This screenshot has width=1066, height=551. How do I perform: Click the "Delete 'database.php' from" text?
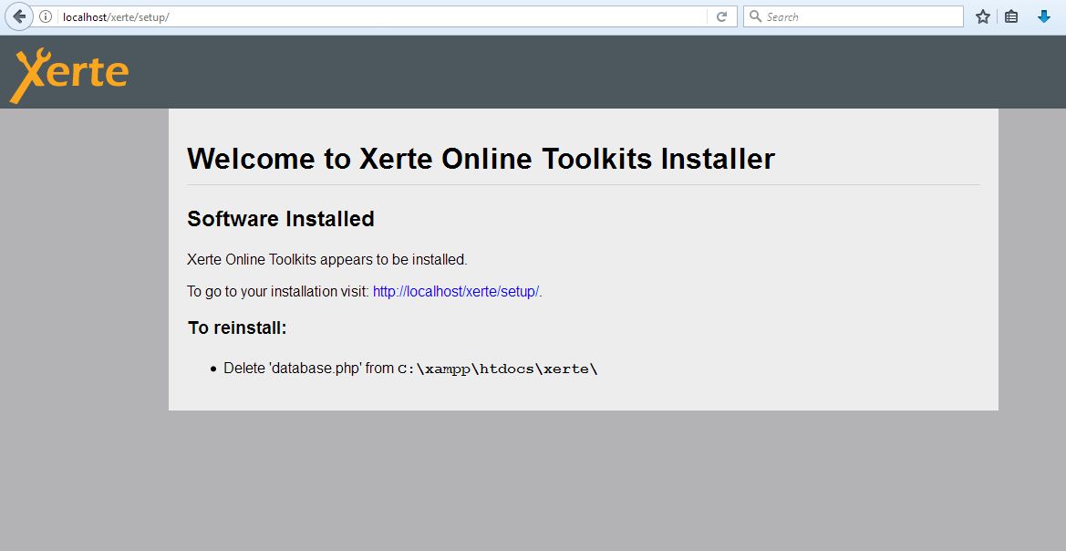[x=308, y=368]
